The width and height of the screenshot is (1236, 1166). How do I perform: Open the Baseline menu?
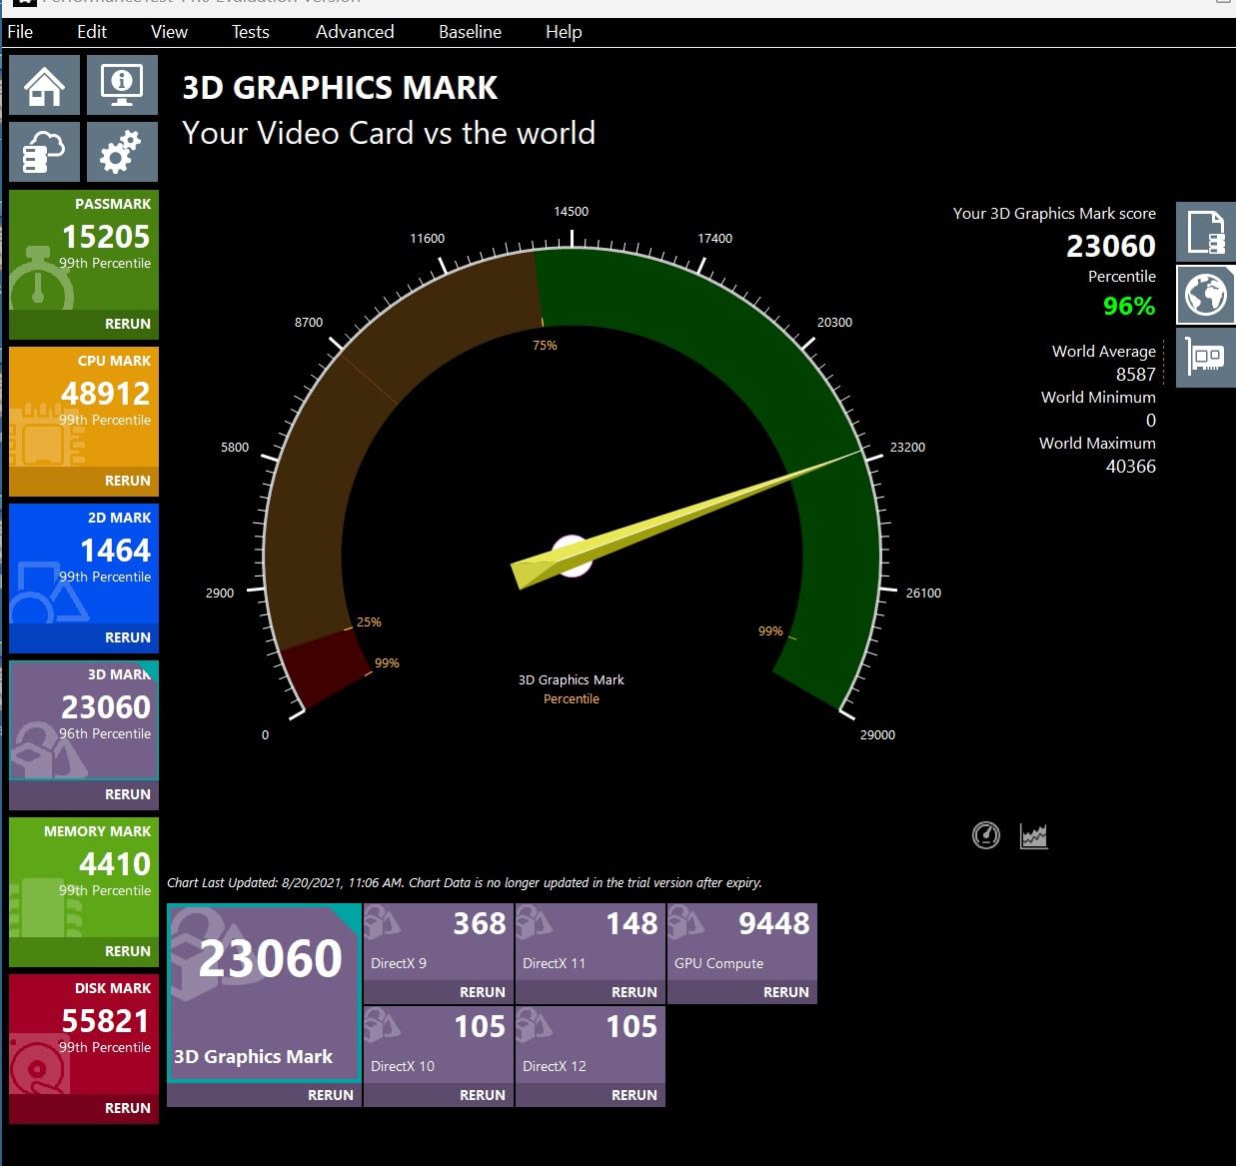pos(470,32)
